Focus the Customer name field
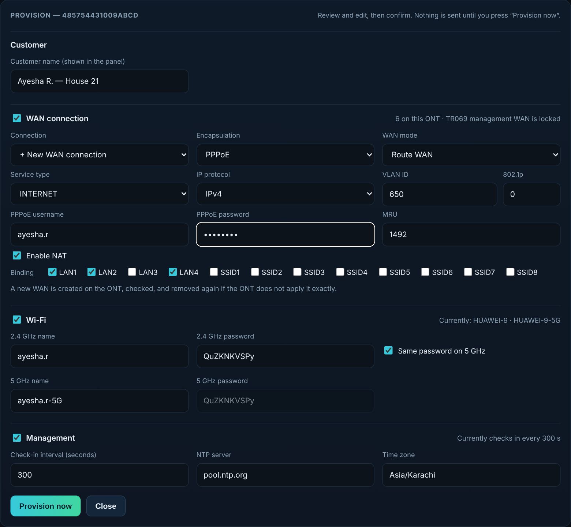This screenshot has width=571, height=527. (100, 81)
